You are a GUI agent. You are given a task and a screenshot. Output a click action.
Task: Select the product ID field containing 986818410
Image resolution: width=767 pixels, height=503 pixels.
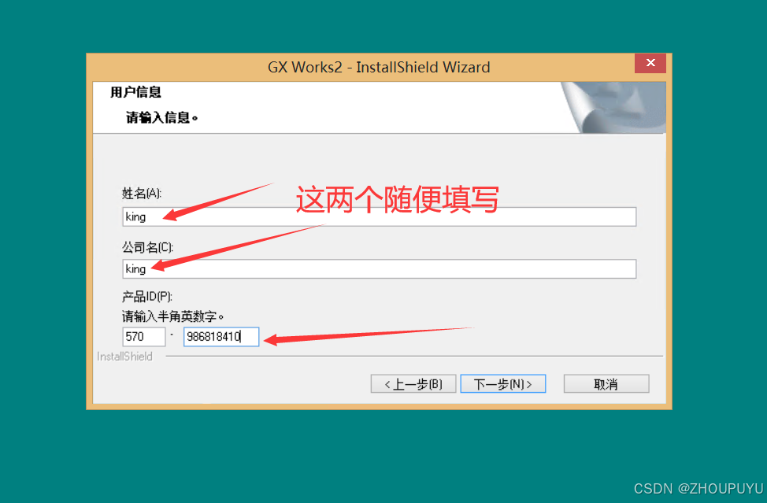pyautogui.click(x=221, y=337)
